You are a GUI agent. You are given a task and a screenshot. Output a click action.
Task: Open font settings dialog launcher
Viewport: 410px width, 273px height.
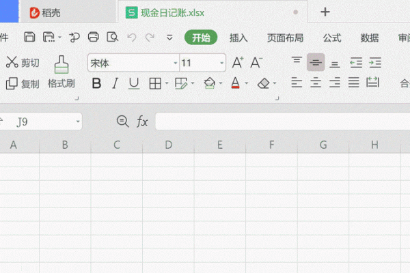[277, 98]
